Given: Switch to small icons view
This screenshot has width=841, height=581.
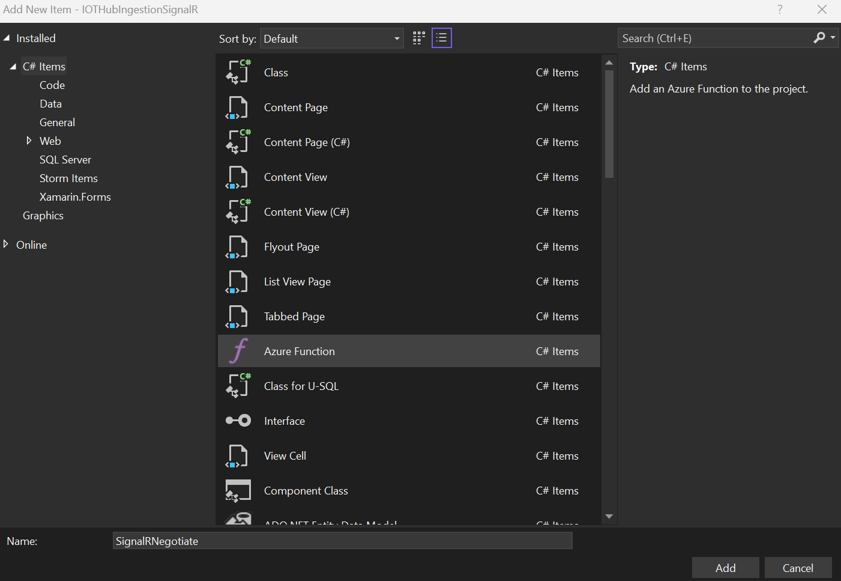Looking at the screenshot, I should pos(419,38).
